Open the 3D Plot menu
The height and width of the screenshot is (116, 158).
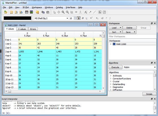(x=26, y=7)
